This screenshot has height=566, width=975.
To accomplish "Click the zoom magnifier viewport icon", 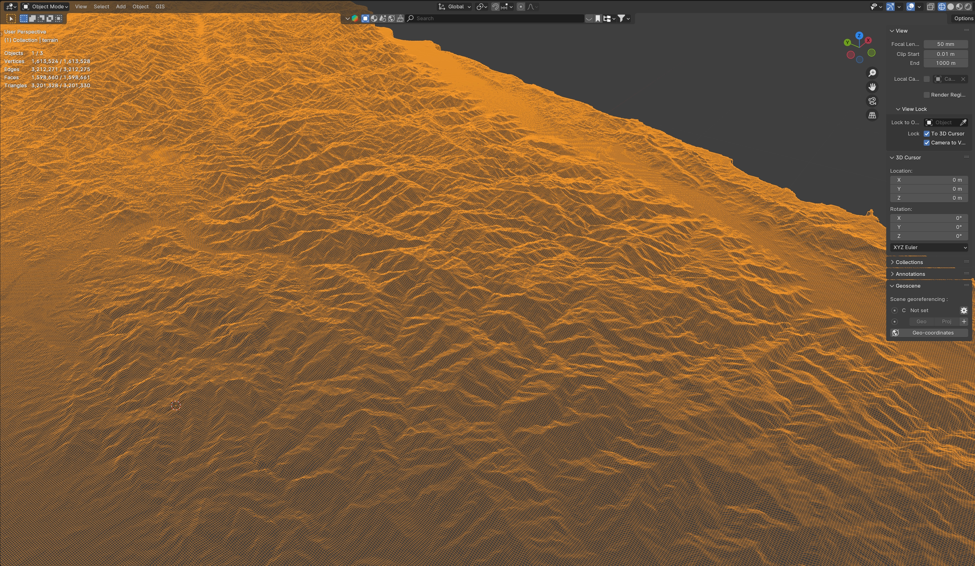I will 872,73.
